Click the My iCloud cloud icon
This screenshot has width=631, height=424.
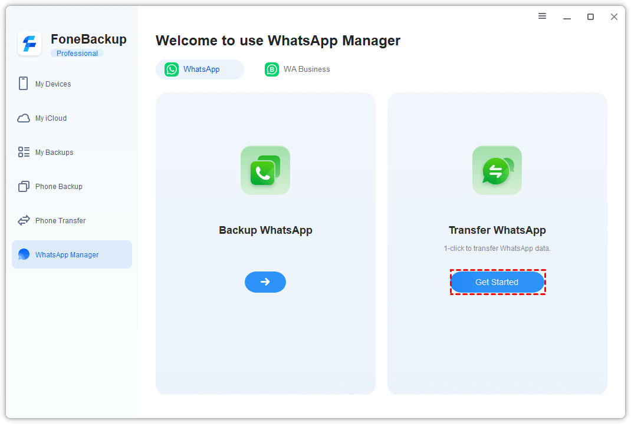(24, 118)
